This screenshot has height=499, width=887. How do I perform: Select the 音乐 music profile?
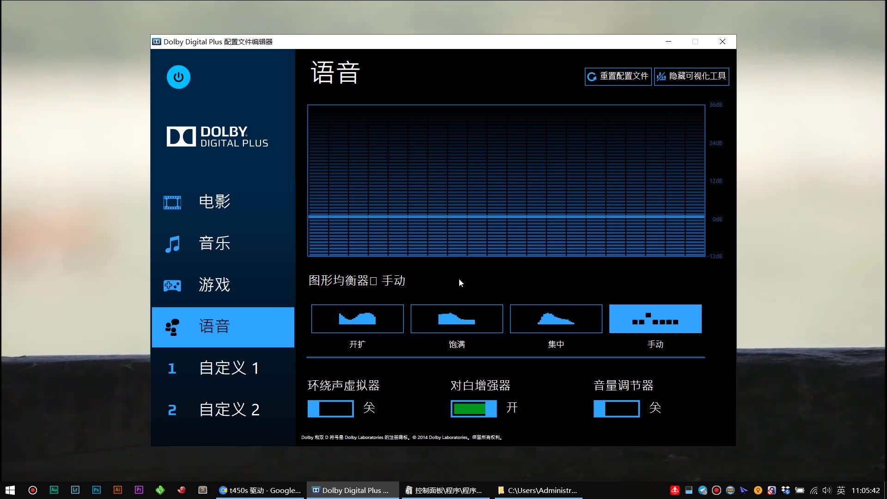pos(223,243)
